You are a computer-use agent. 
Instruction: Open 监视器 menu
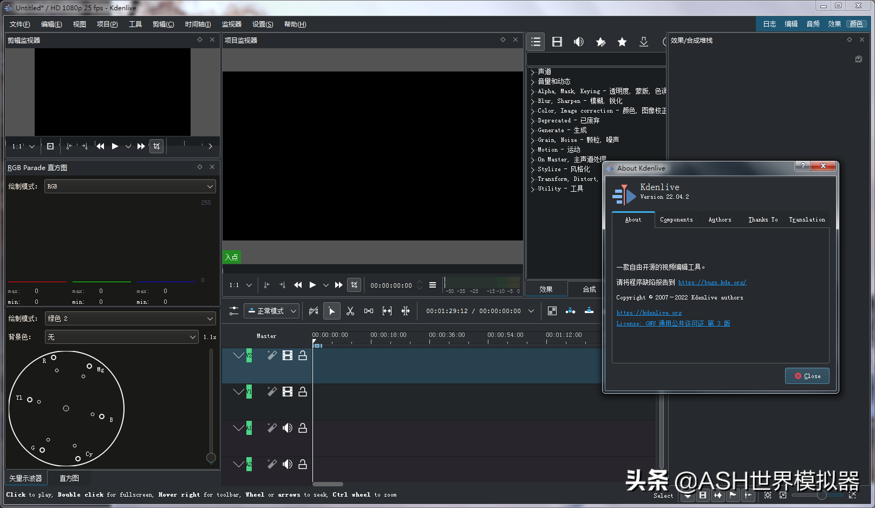(x=232, y=24)
